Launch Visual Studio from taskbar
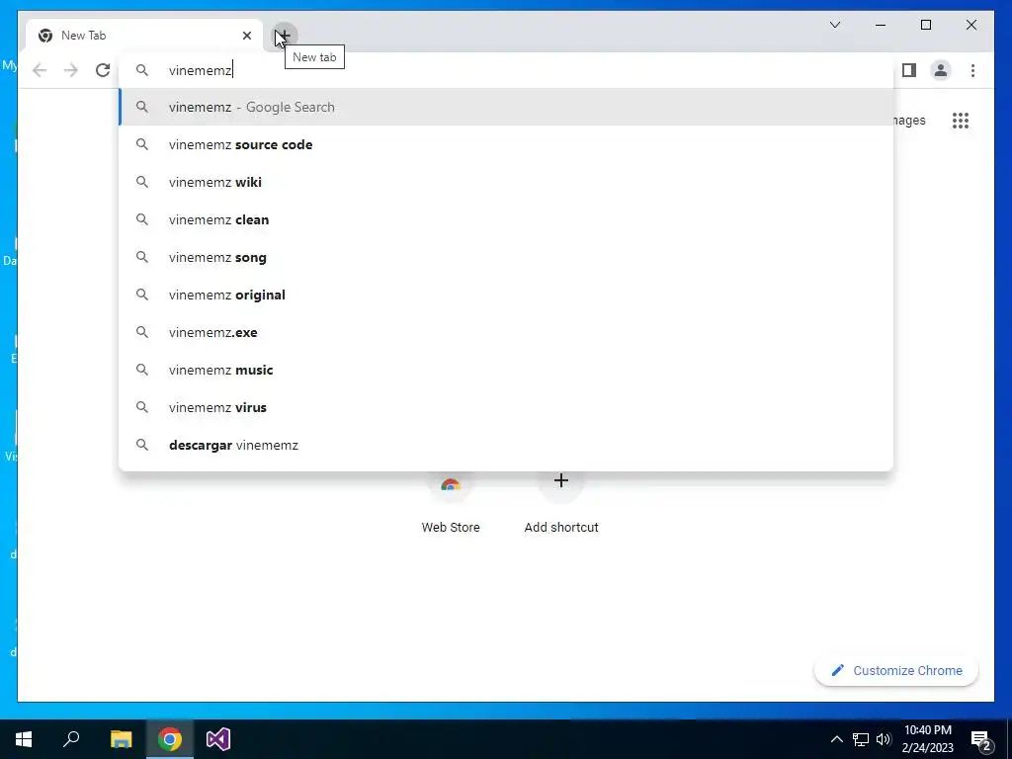Viewport: 1012px width, 759px height. coord(218,739)
